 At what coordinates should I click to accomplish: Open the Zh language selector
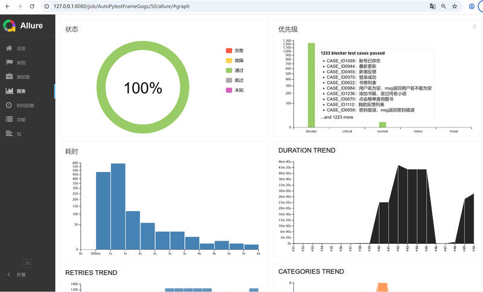(x=27, y=263)
